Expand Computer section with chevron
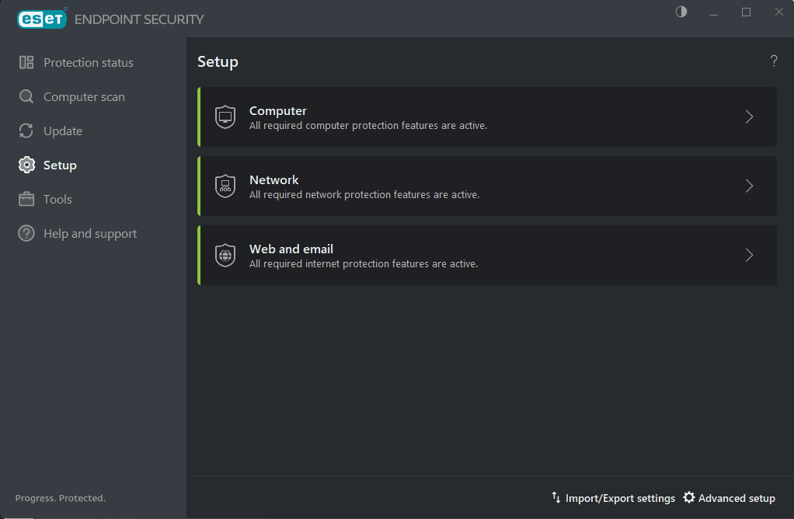Viewport: 794px width, 519px height. [750, 117]
